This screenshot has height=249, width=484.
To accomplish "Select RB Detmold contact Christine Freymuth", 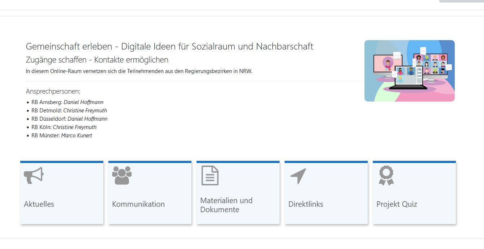I will pos(85,111).
